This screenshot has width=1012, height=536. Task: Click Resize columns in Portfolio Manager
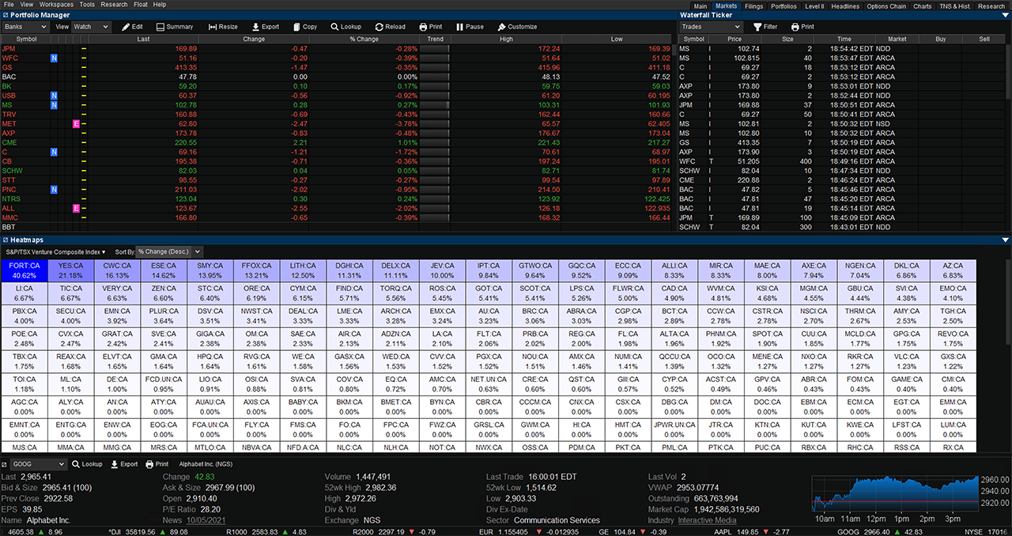[x=223, y=27]
